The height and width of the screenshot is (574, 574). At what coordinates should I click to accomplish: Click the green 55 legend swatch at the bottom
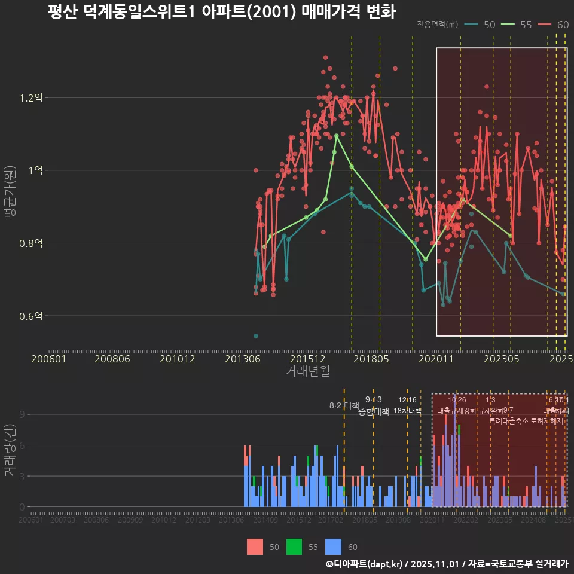[295, 546]
